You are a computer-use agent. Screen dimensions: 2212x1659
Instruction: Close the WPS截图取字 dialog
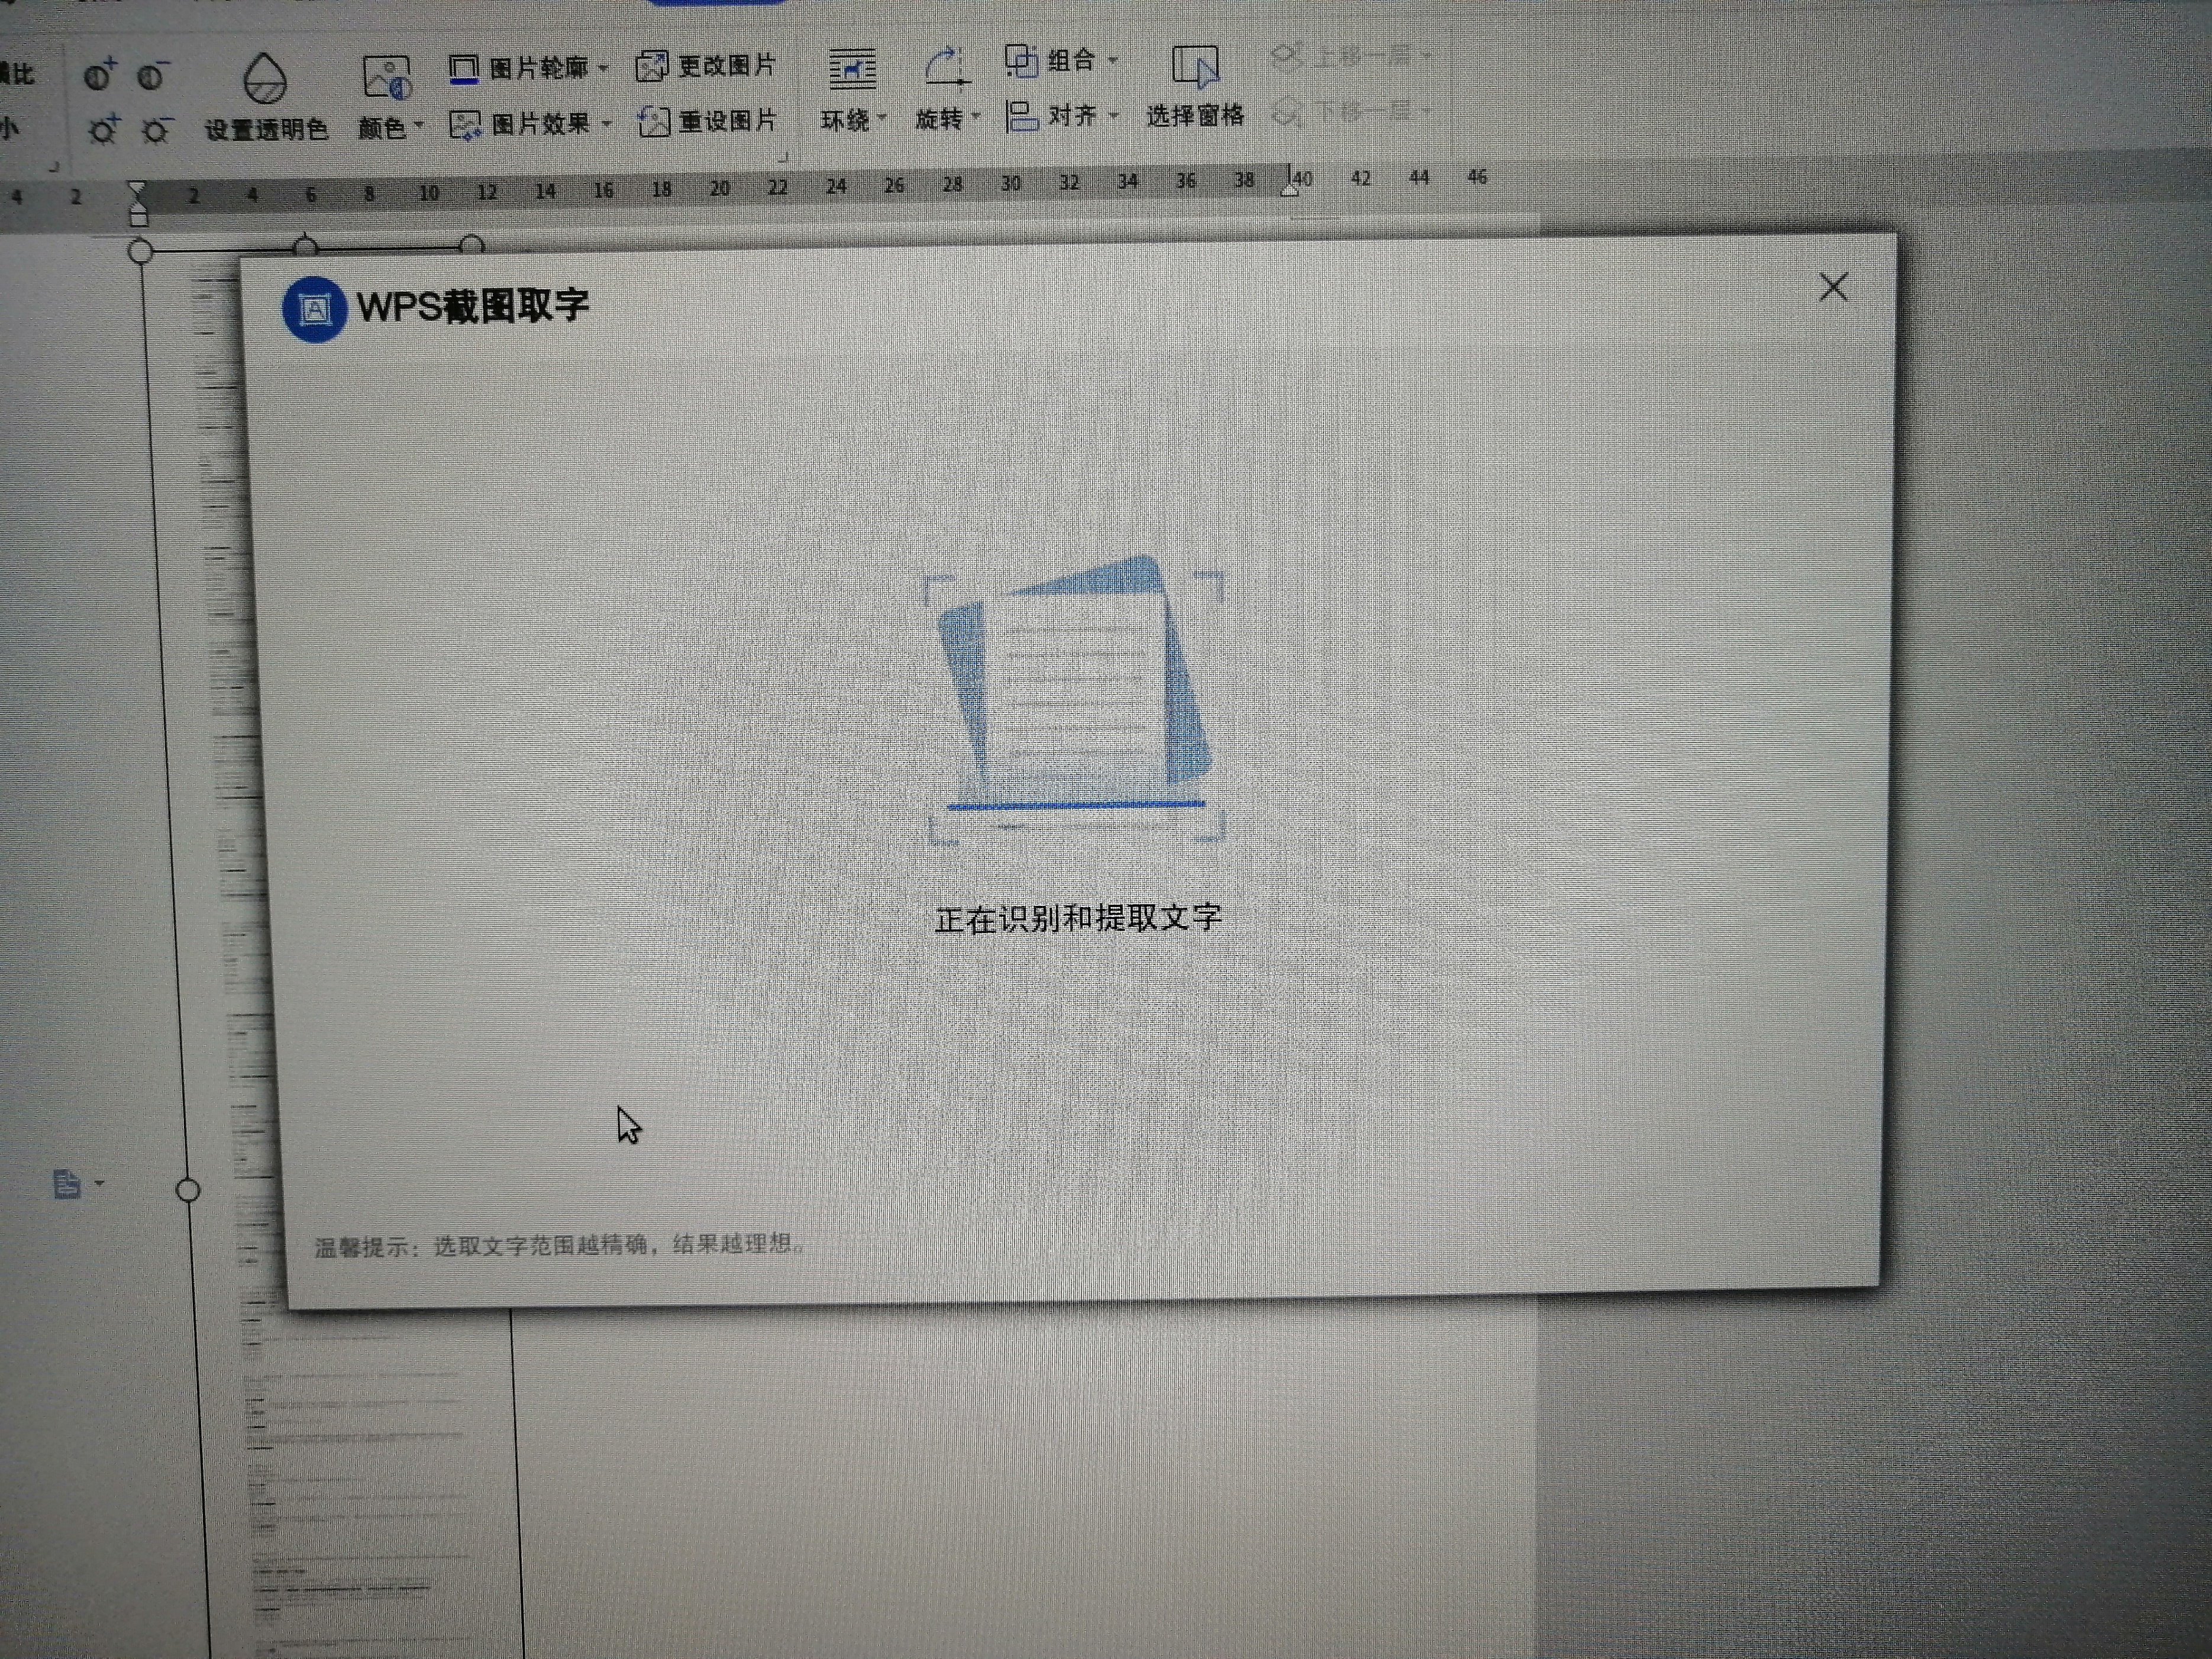(1833, 288)
